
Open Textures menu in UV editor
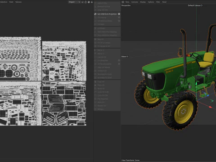(x=18, y=2)
